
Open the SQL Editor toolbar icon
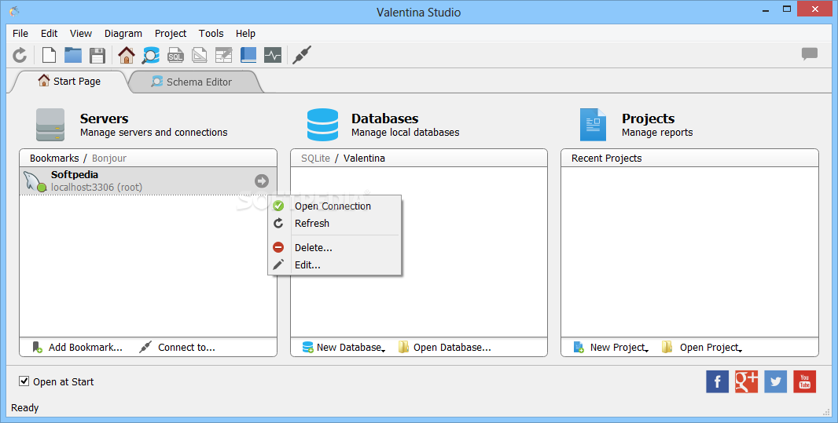(175, 55)
